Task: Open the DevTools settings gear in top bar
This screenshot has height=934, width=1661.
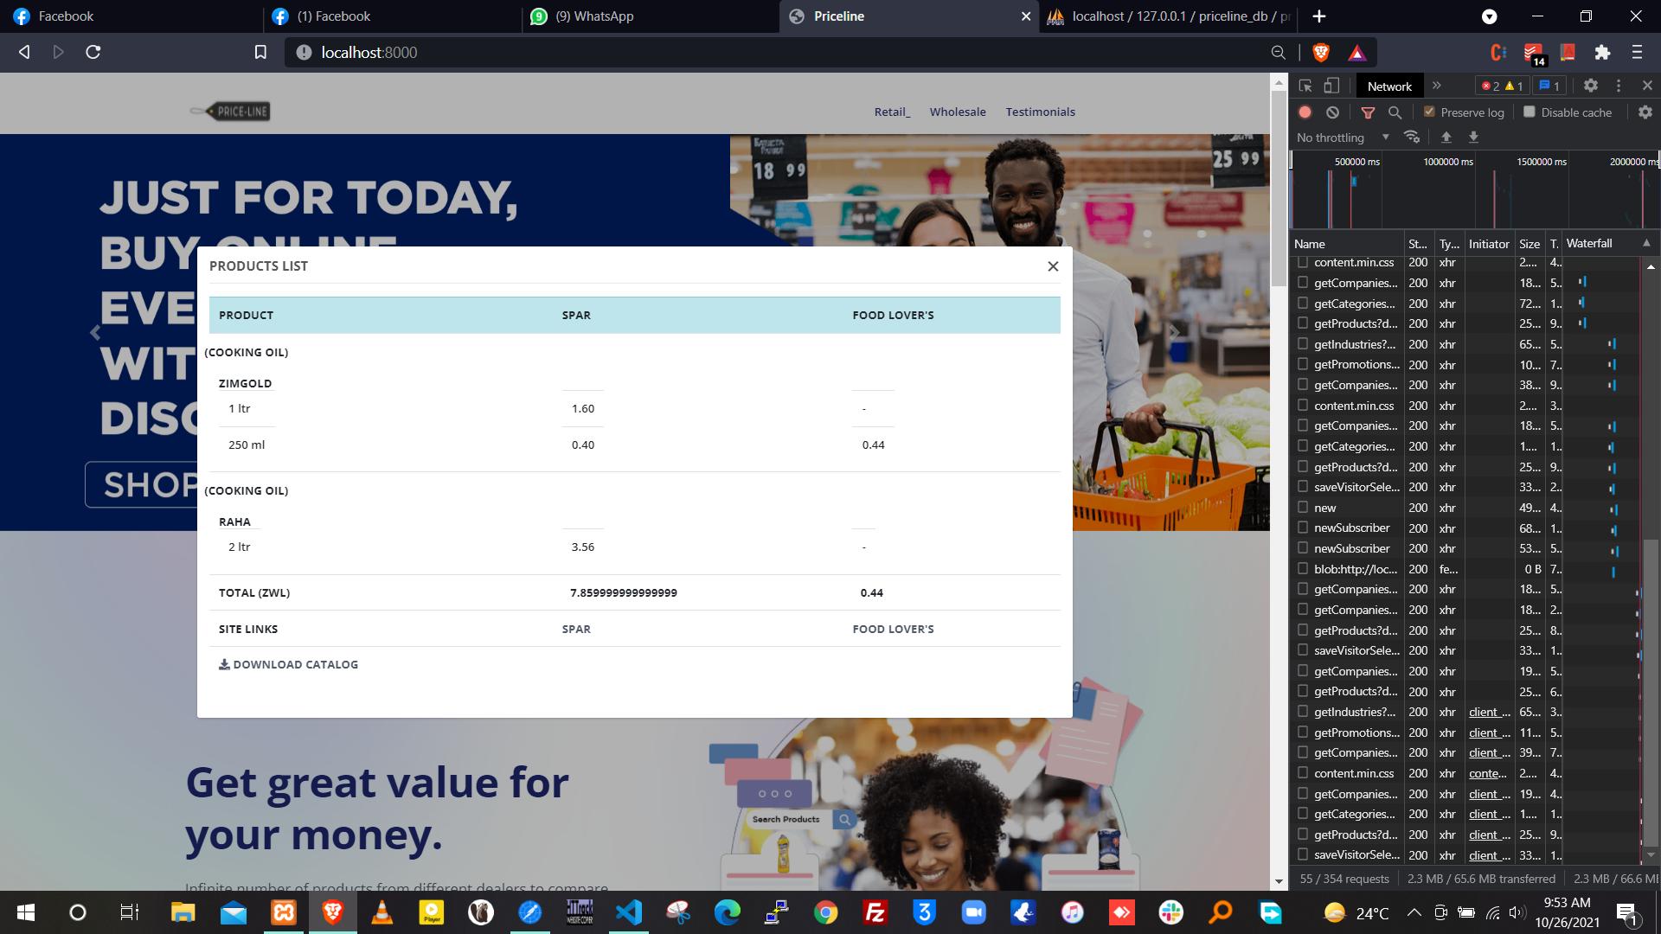Action: 1591,86
